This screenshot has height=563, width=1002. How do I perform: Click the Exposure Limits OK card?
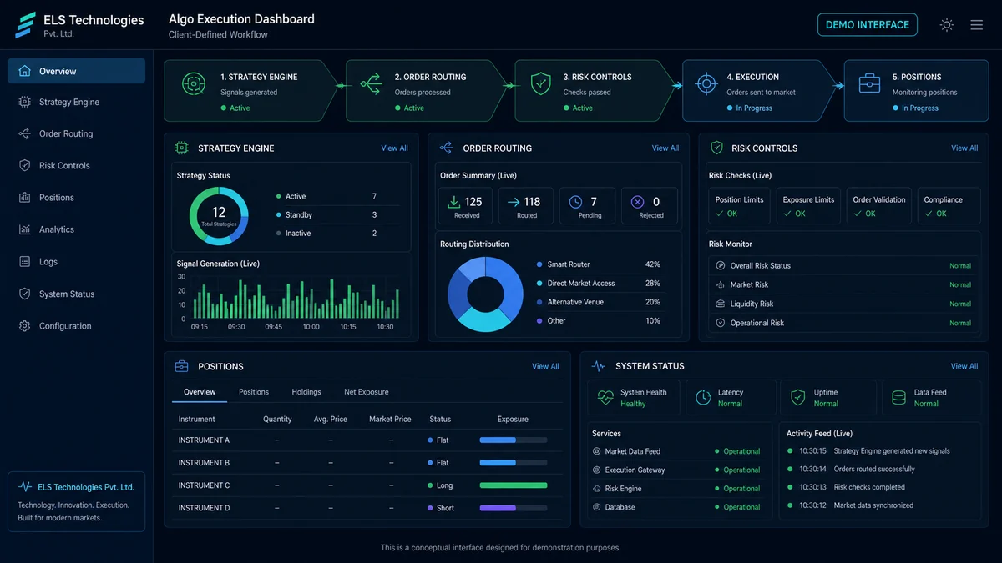[808, 206]
